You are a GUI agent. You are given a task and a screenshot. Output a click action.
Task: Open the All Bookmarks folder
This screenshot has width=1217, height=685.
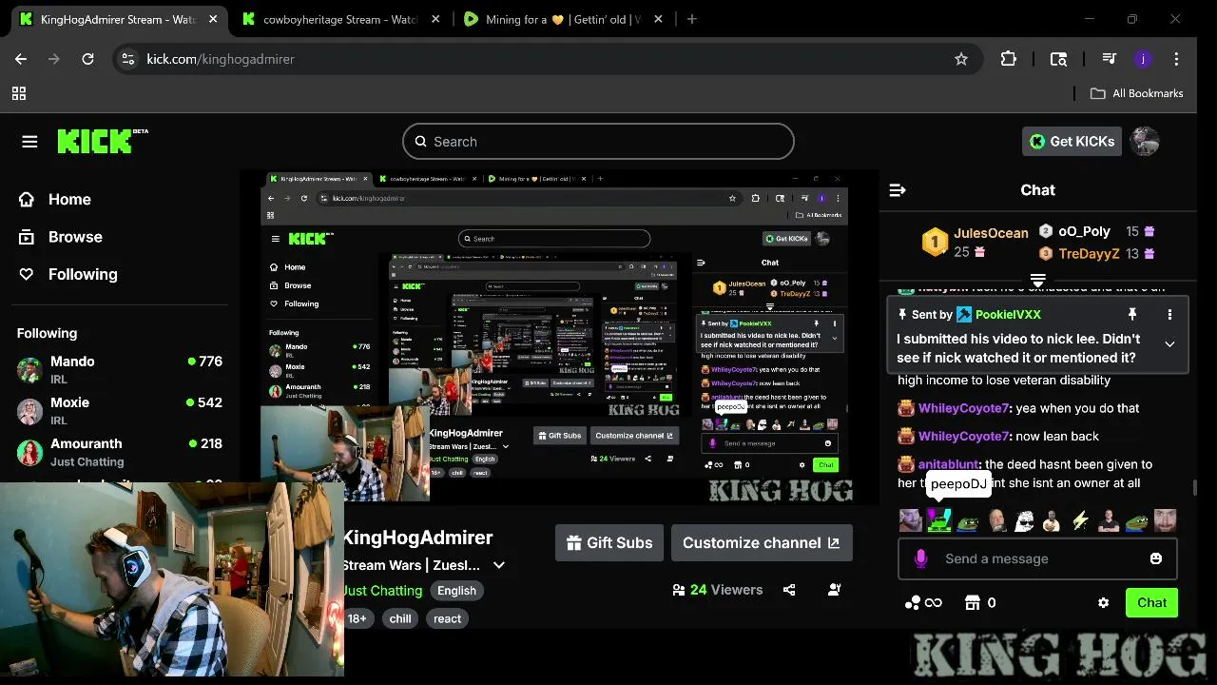[1136, 93]
